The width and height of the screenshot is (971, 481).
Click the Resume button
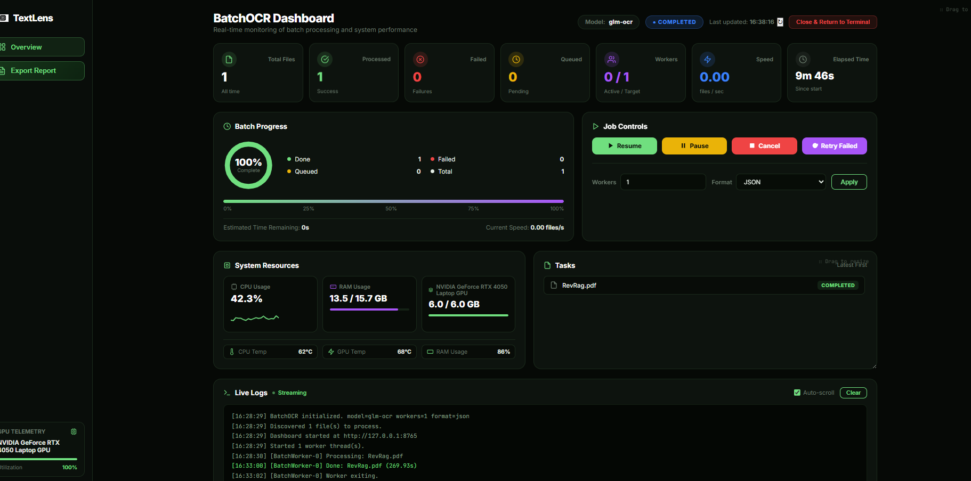click(625, 146)
